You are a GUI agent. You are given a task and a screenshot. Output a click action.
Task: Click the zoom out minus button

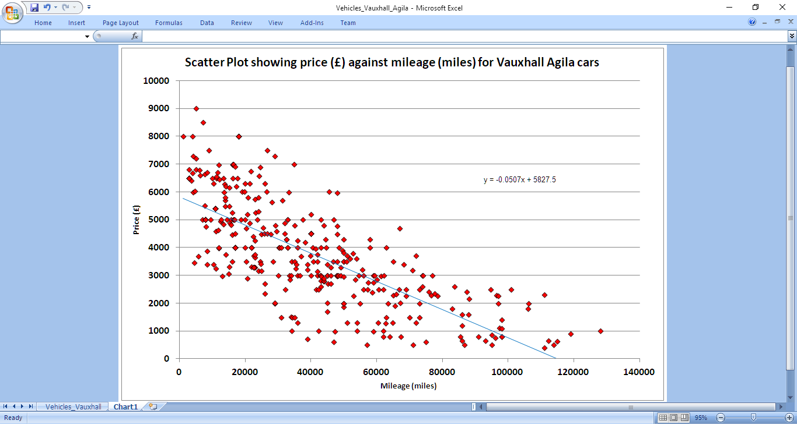720,418
